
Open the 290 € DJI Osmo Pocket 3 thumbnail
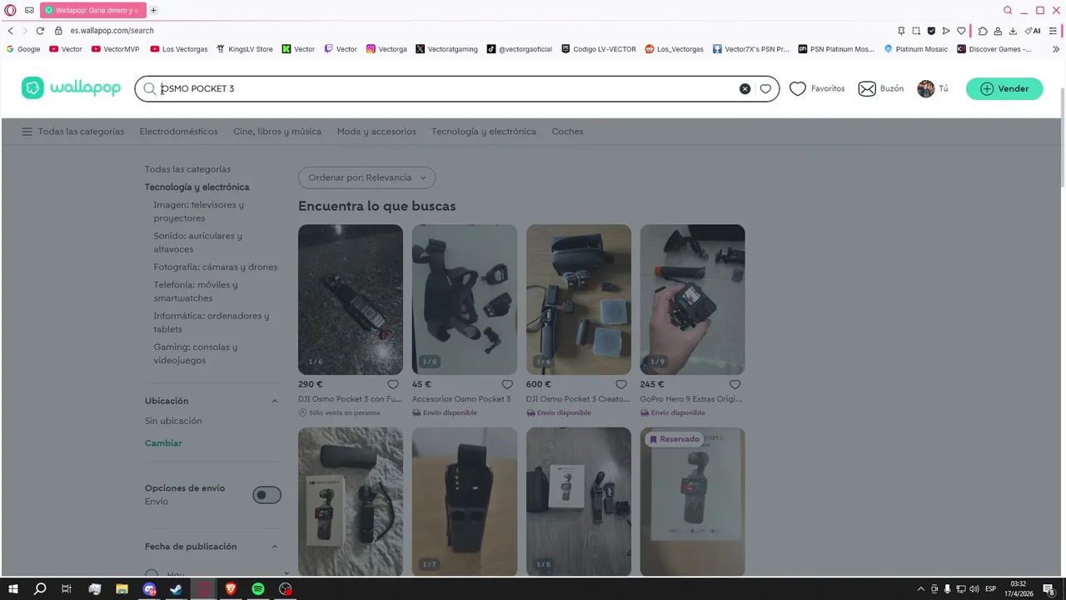pos(351,299)
